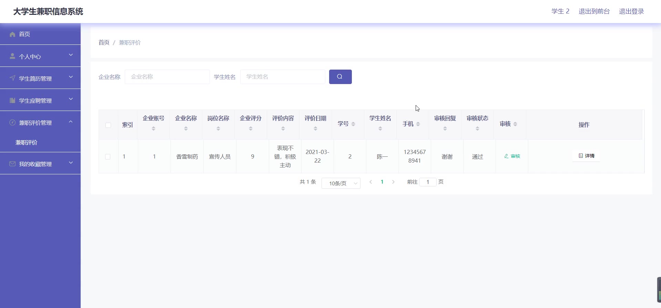Open the 10条/页 page size dropdown
Image resolution: width=661 pixels, height=308 pixels.
point(340,183)
